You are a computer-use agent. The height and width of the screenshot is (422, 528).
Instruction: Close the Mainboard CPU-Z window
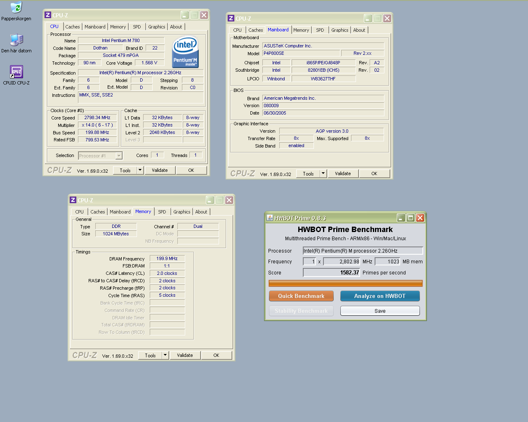[x=387, y=19]
